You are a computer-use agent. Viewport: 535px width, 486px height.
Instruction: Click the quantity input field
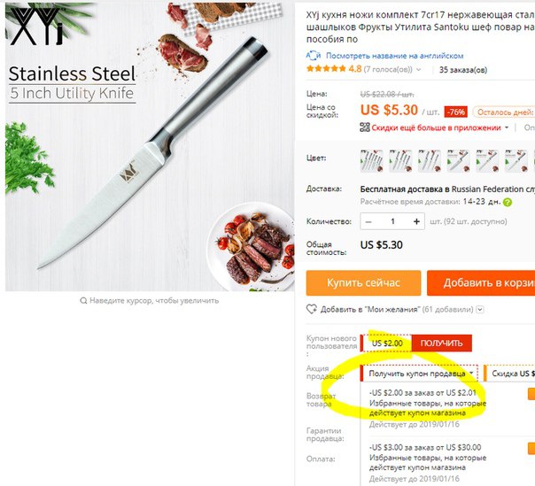[x=392, y=221]
